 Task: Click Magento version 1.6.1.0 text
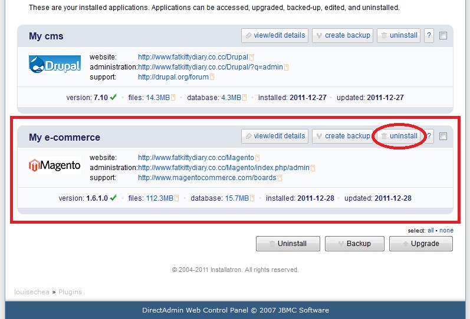pyautogui.click(x=83, y=198)
